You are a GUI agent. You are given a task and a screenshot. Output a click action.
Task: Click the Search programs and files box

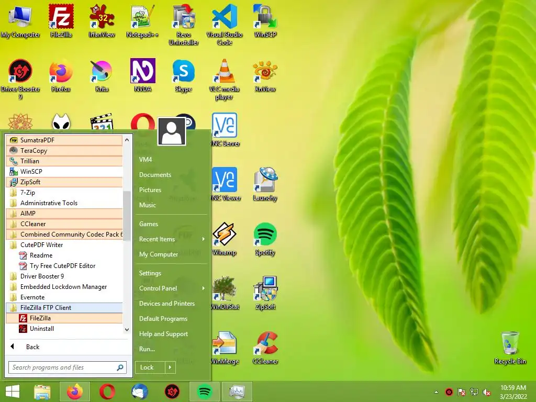68,367
